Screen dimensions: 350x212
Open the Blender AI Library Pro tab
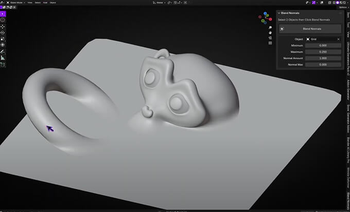(348, 151)
